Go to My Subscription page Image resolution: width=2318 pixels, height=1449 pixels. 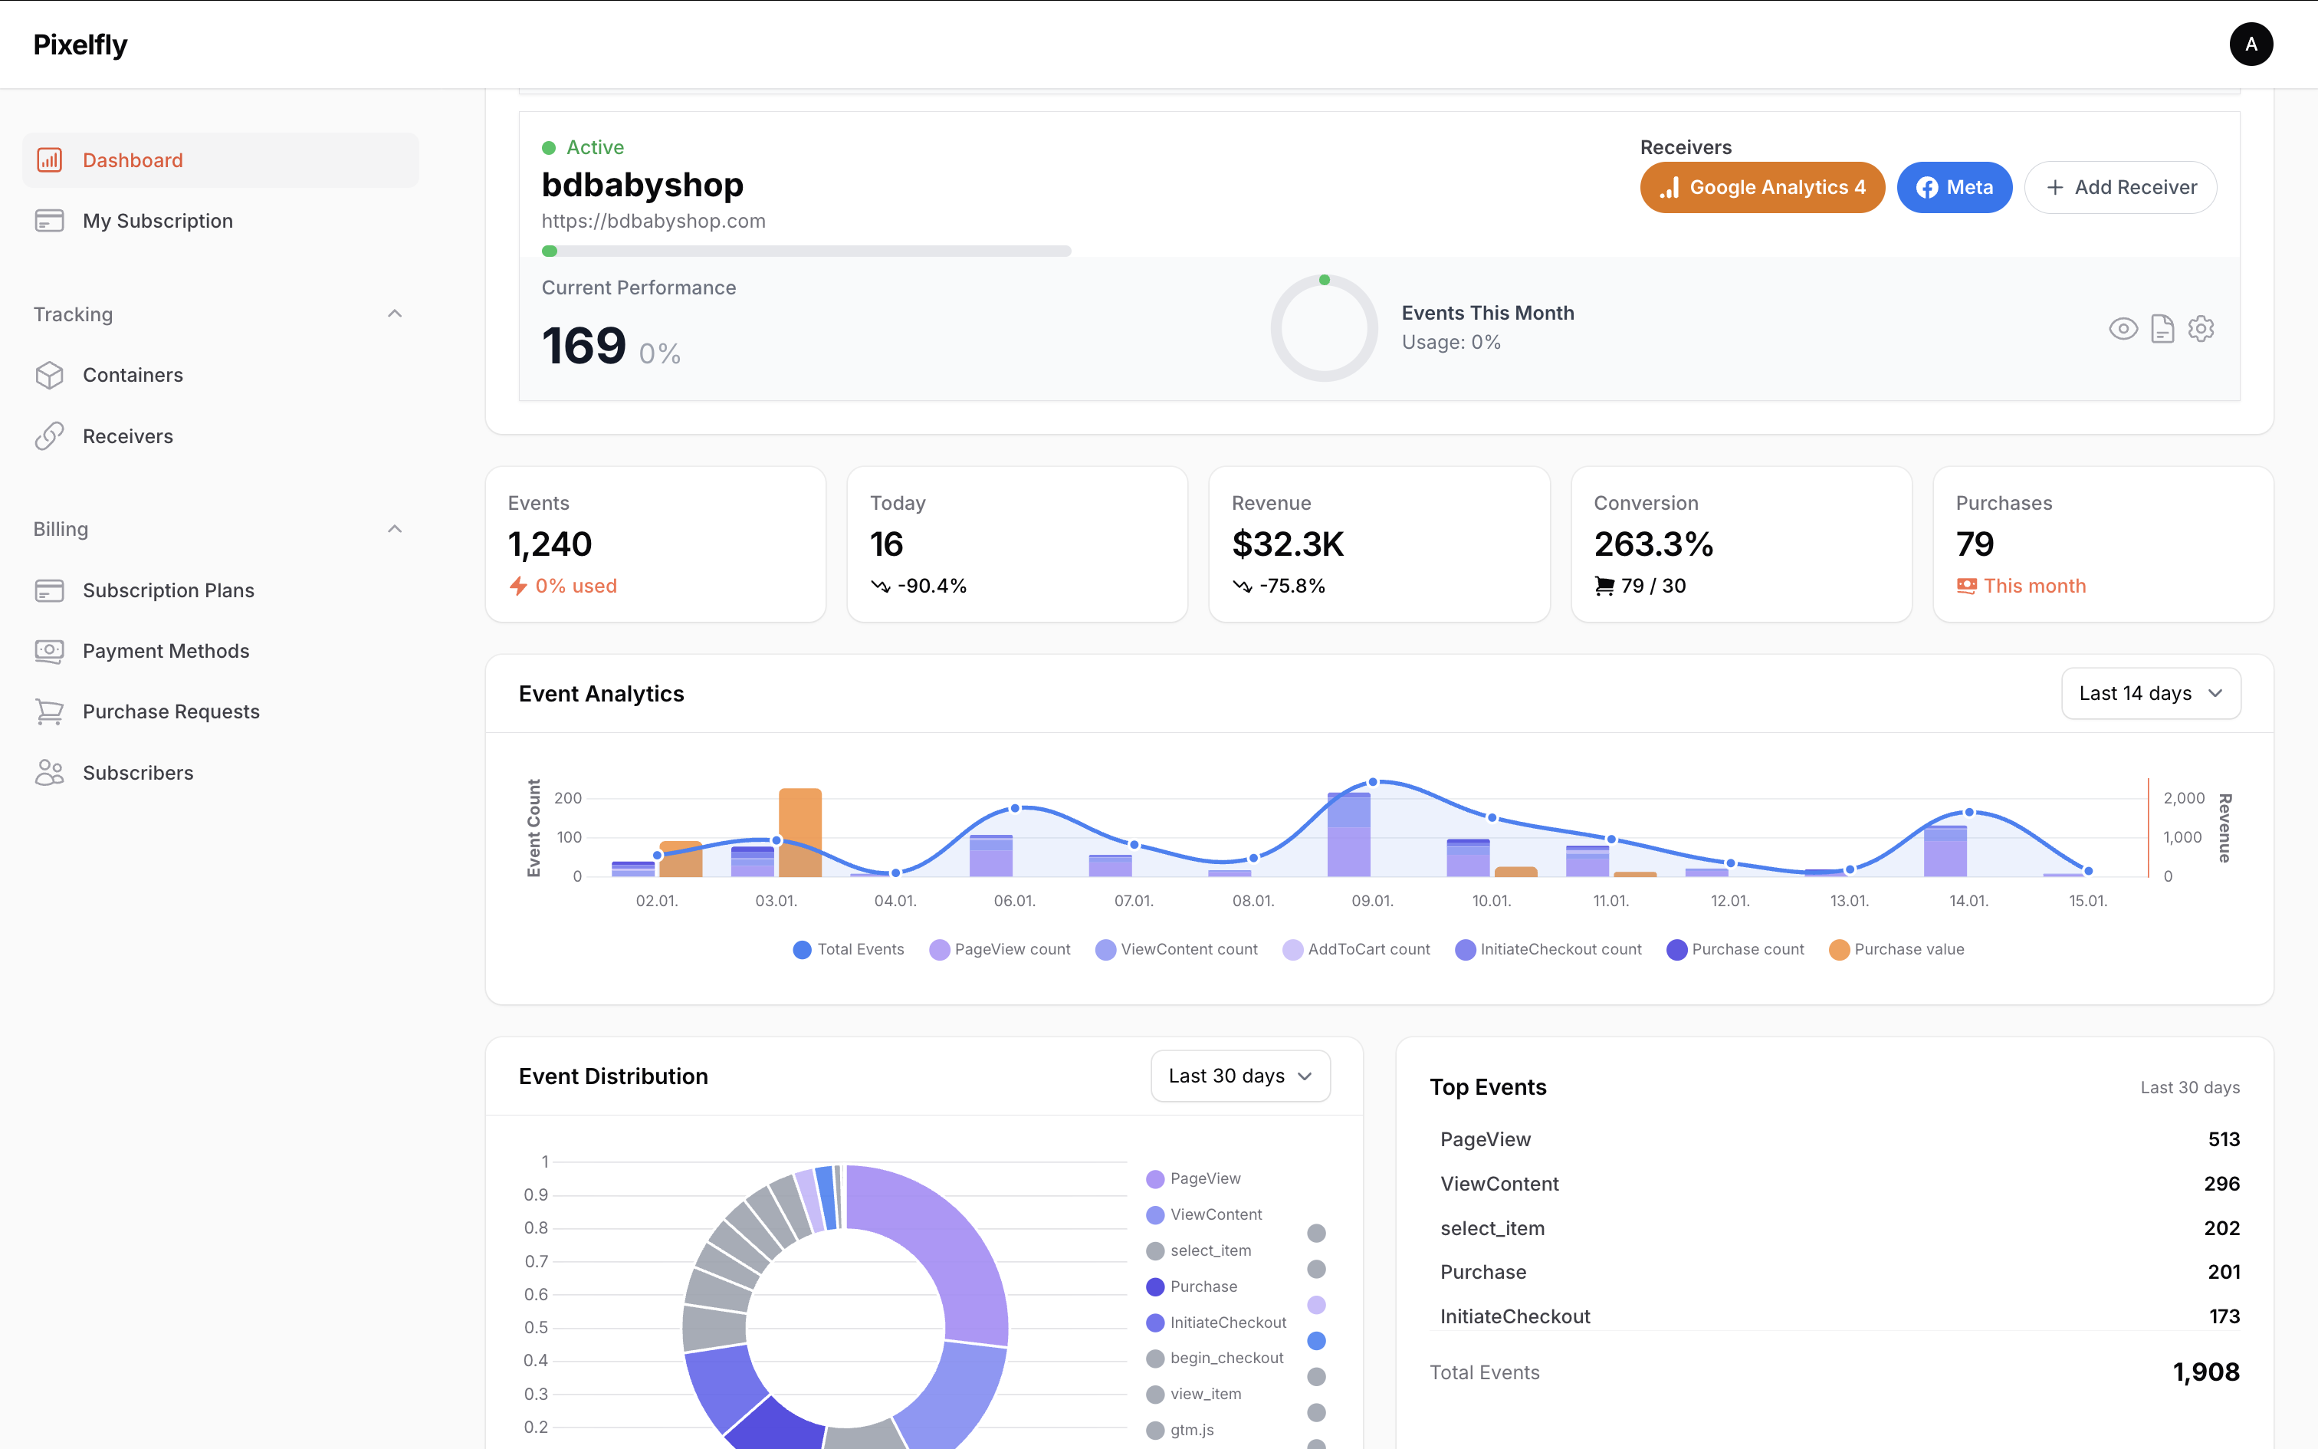click(x=157, y=221)
